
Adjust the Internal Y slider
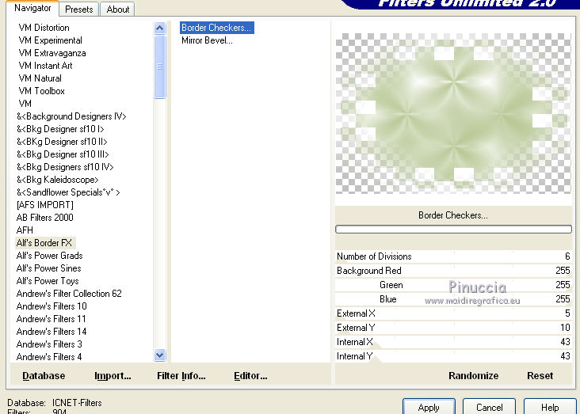453,356
